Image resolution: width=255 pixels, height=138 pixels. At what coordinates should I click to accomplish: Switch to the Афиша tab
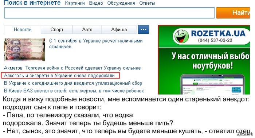(119, 29)
